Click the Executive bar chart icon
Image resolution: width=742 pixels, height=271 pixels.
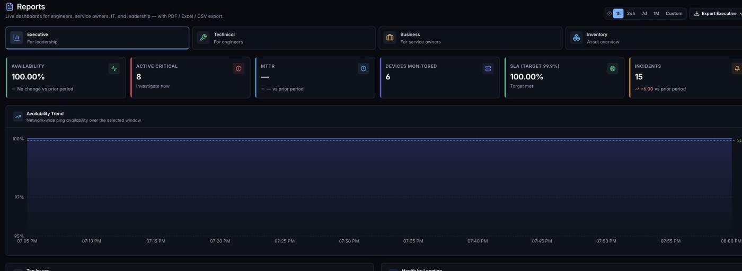pyautogui.click(x=16, y=38)
